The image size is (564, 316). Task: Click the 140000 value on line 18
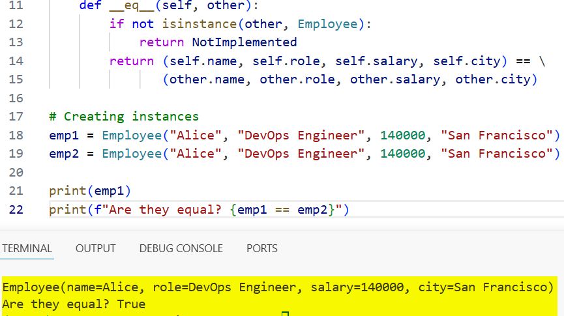pos(403,136)
